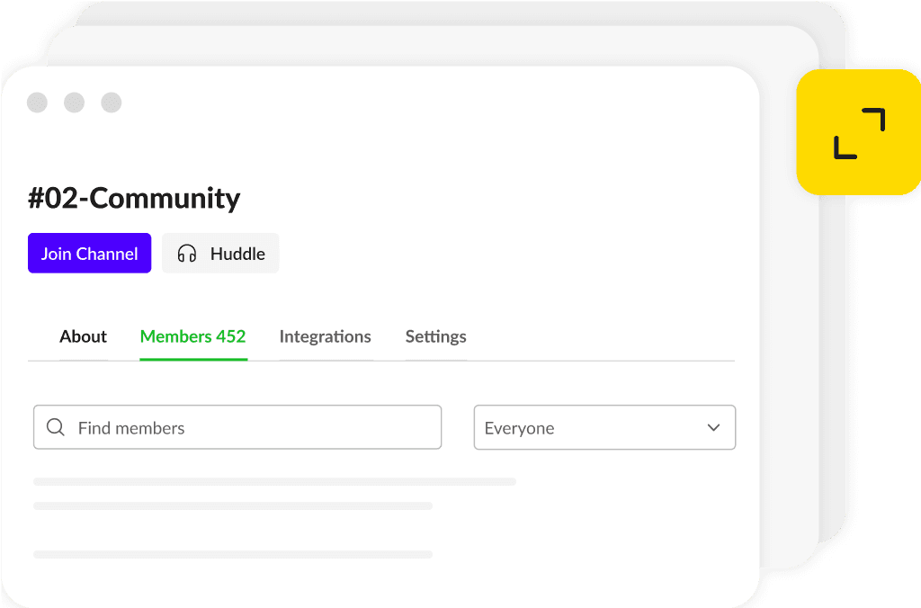Click the Join Channel button
The height and width of the screenshot is (608, 921).
(x=89, y=253)
